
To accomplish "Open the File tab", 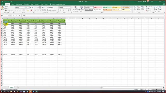I will click(x=2, y=4).
